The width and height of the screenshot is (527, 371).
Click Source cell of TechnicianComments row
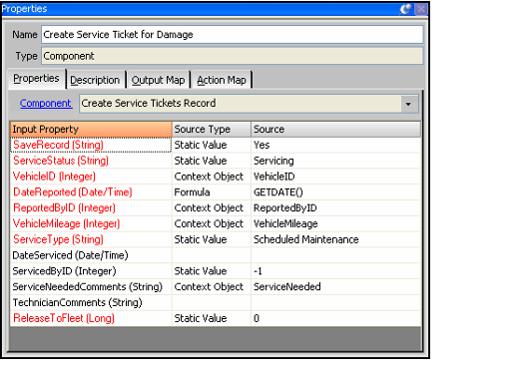pos(335,303)
